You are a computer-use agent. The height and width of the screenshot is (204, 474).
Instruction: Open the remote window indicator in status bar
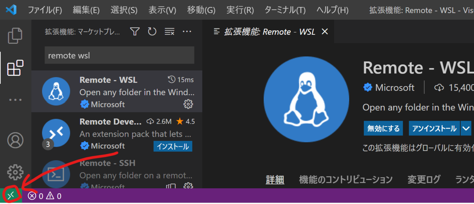point(11,195)
